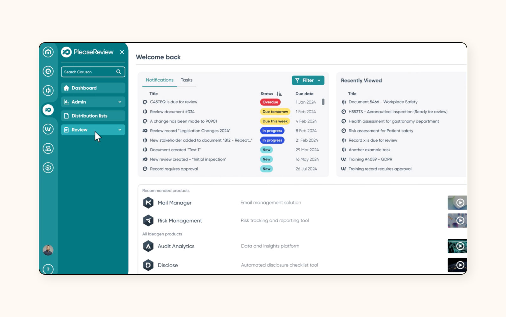Screen dimensions: 506x317
Task: Click the Due date column header
Action: pyautogui.click(x=304, y=94)
